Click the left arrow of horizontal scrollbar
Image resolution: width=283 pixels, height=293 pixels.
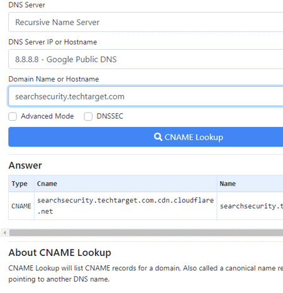pos(5,233)
